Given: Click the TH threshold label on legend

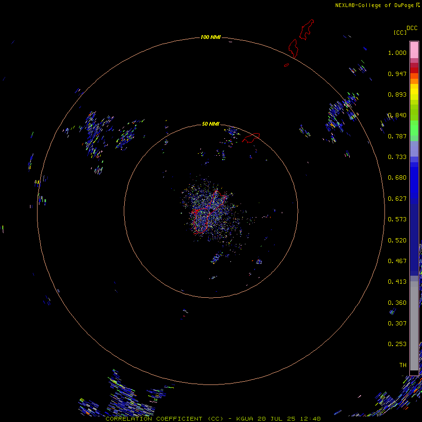Looking at the screenshot, I should click(403, 365).
